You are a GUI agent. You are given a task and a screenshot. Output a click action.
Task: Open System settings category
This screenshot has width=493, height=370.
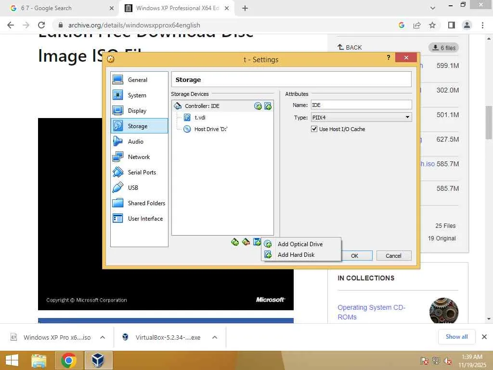(139, 95)
